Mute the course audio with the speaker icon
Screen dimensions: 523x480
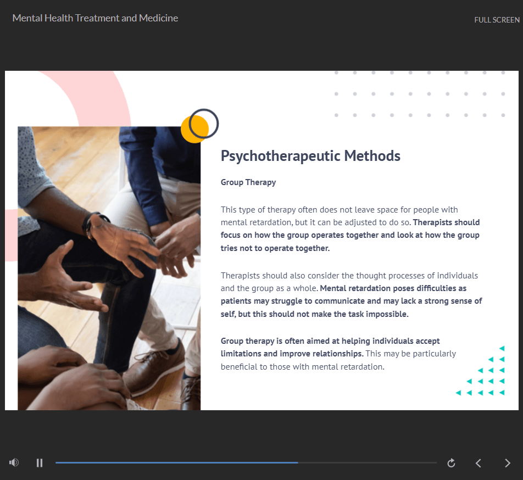[x=14, y=462]
